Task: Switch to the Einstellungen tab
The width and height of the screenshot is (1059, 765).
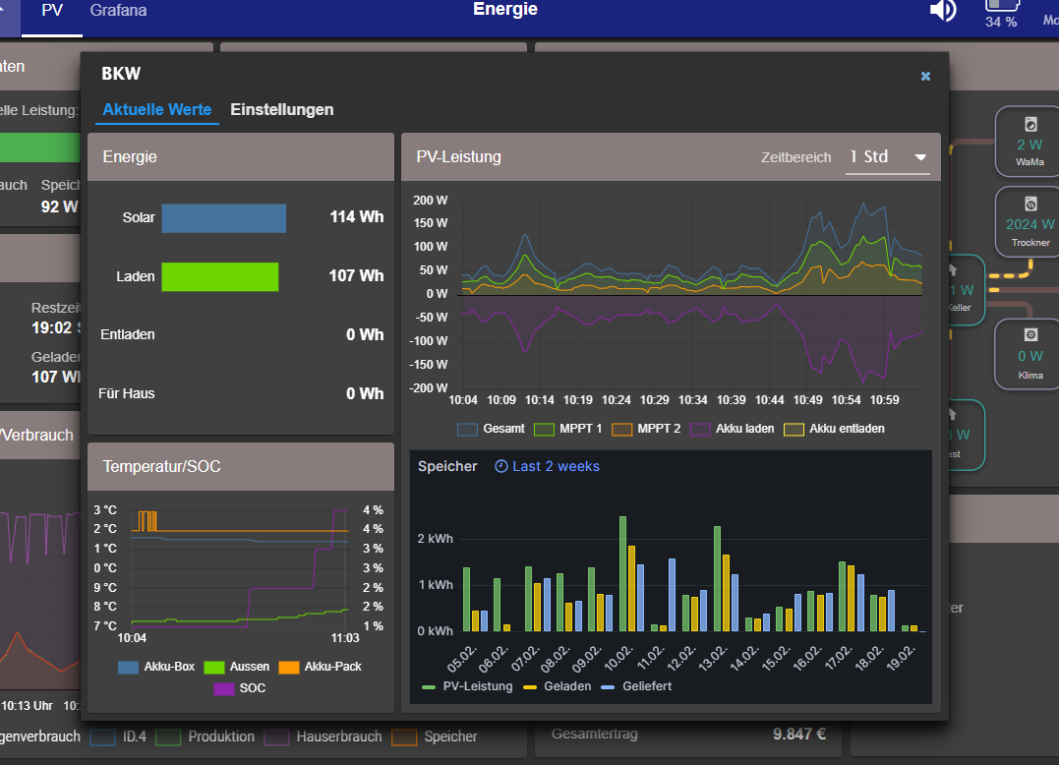Action: tap(281, 110)
